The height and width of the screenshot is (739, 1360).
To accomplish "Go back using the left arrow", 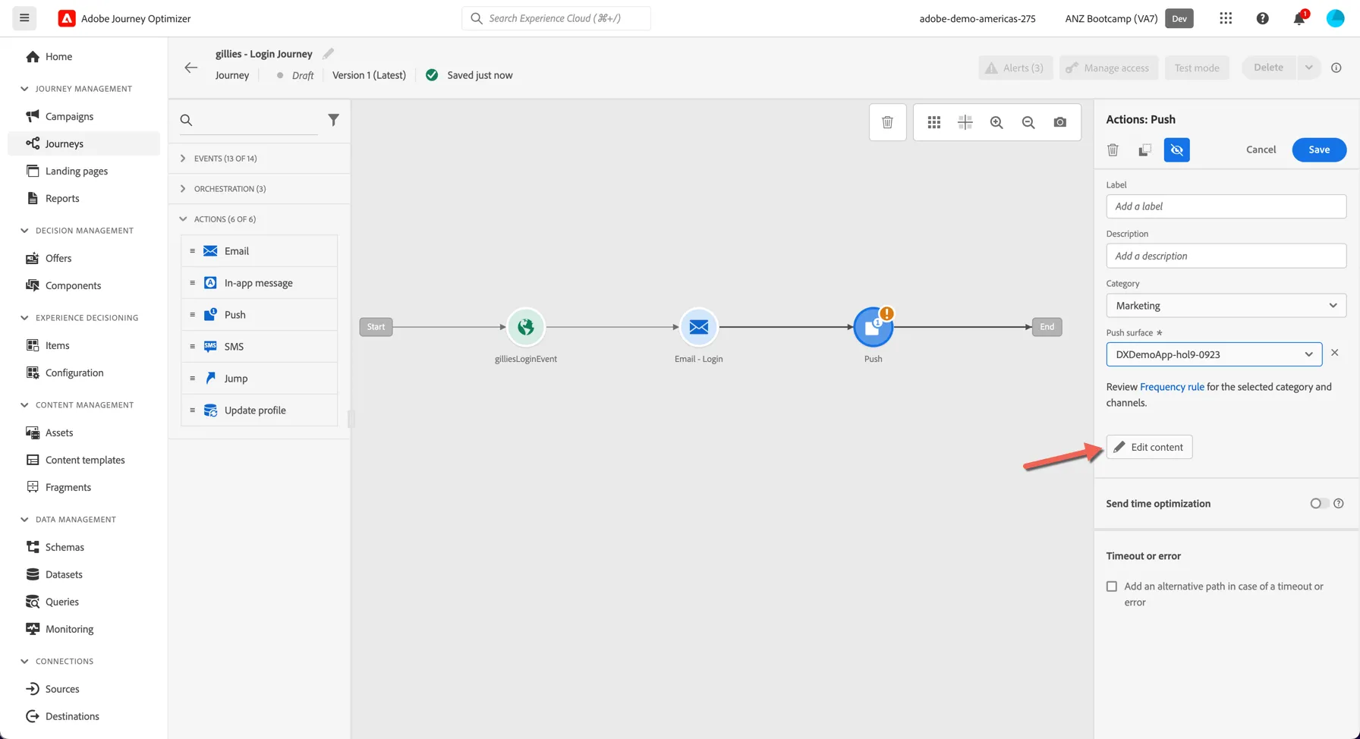I will tap(191, 68).
